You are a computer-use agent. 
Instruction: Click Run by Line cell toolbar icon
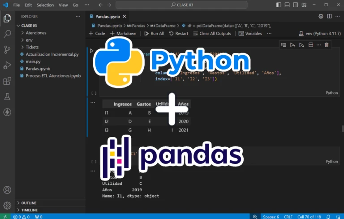tap(284, 45)
